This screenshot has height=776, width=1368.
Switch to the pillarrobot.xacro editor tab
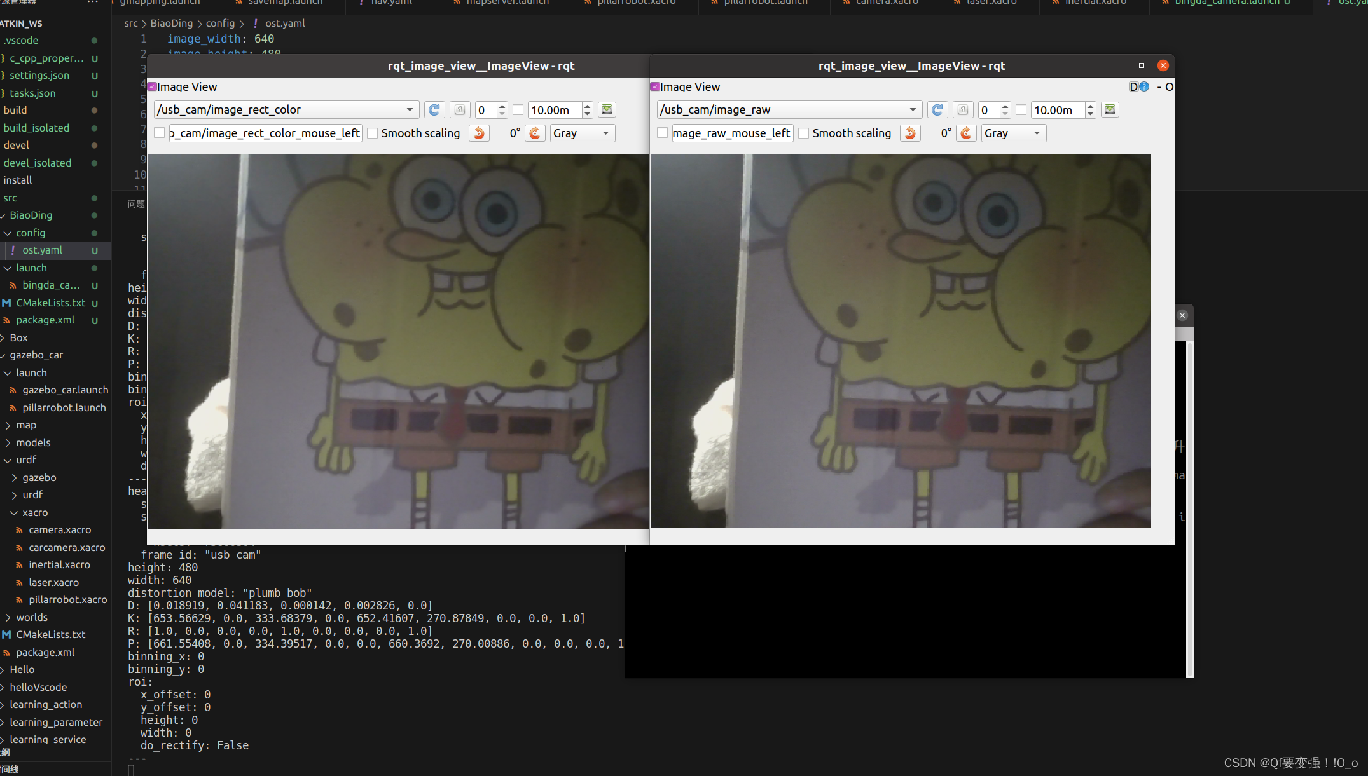tap(635, 3)
